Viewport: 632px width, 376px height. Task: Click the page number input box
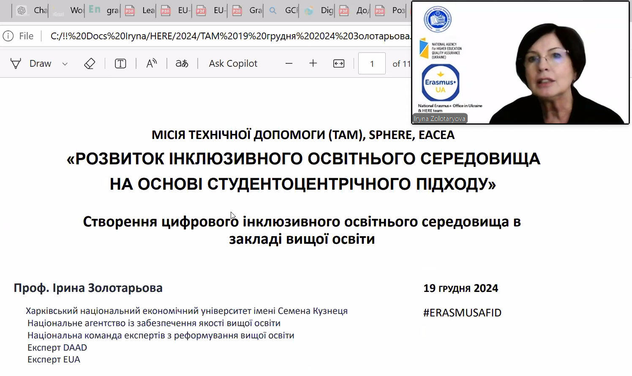[372, 63]
